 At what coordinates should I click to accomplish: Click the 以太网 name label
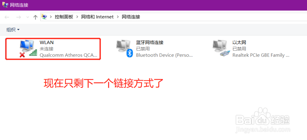[x=239, y=42]
